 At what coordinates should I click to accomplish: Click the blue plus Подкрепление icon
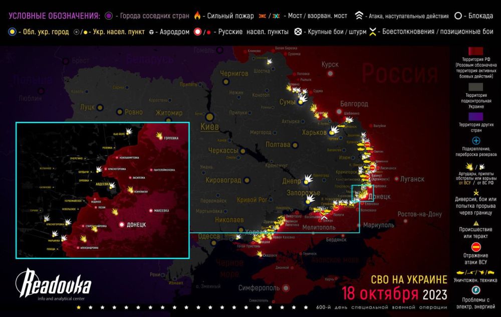click(x=475, y=141)
